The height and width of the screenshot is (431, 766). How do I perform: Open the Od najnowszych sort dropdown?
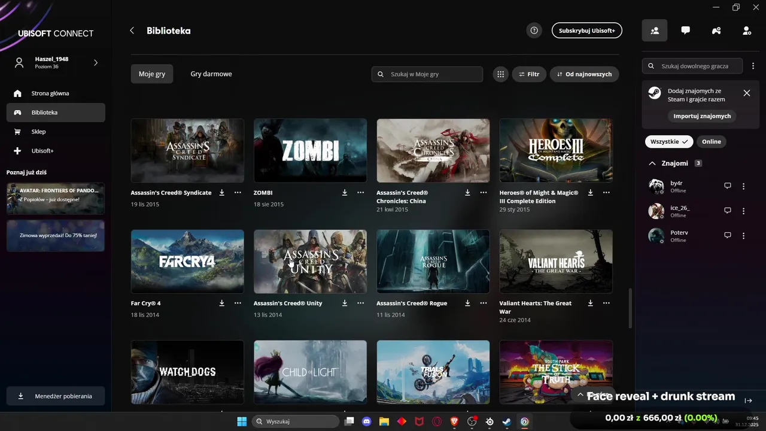click(584, 74)
